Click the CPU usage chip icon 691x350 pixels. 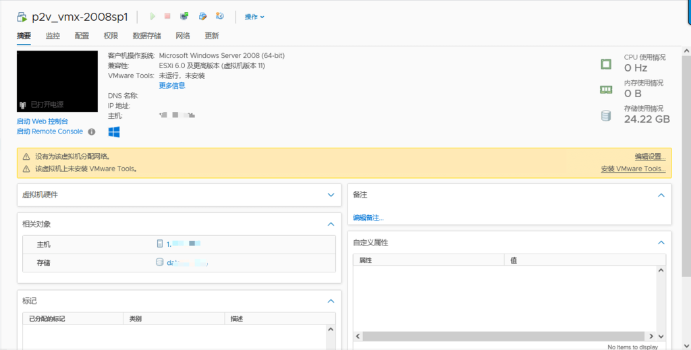click(x=607, y=64)
